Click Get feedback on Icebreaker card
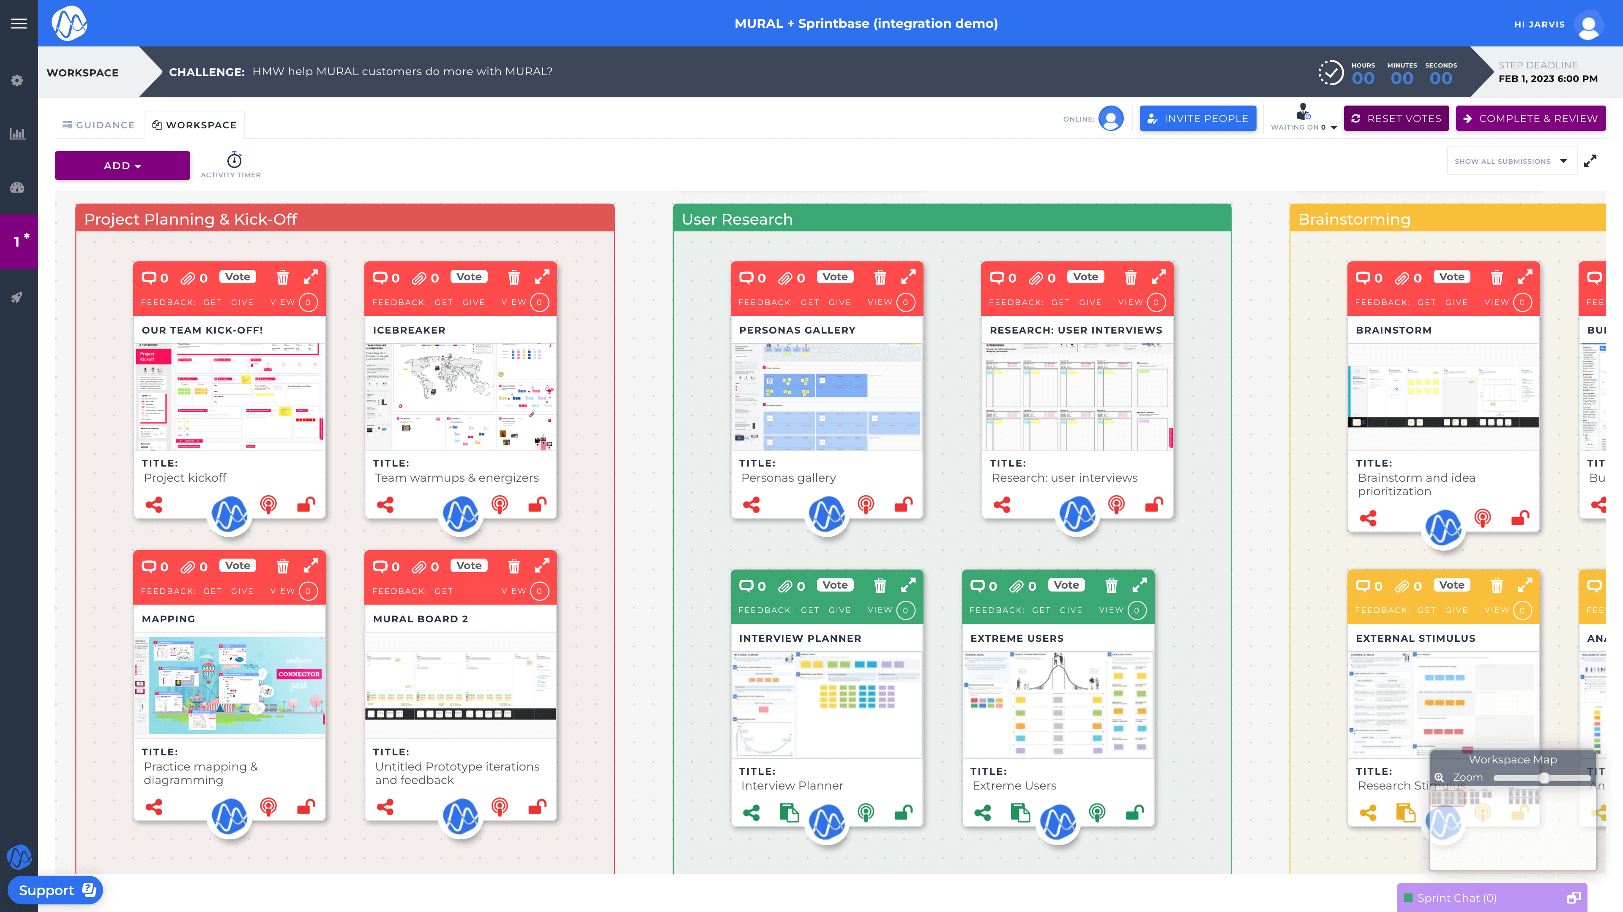The image size is (1623, 912). coord(443,302)
